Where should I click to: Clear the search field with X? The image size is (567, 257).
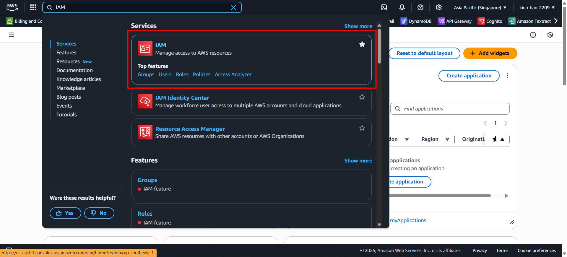[233, 7]
